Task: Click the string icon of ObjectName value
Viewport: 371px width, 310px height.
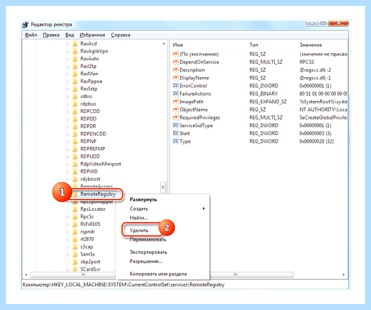Action: click(x=175, y=109)
